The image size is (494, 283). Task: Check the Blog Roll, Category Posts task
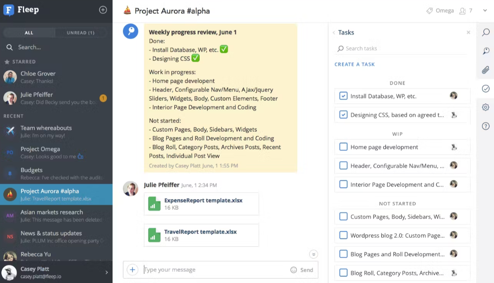click(343, 273)
